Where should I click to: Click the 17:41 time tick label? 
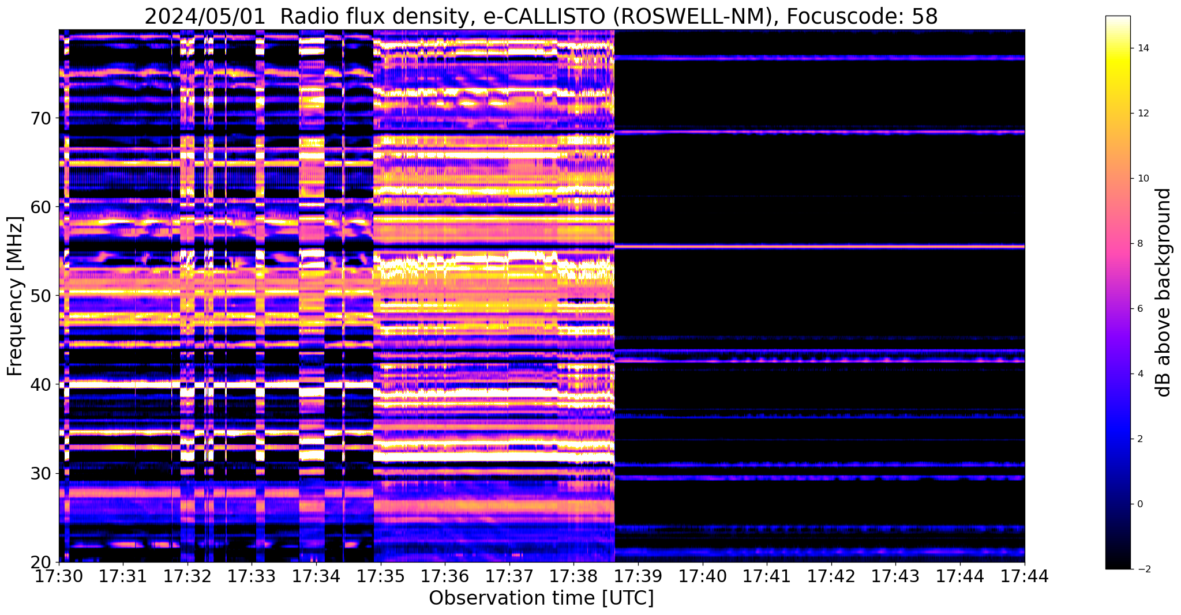click(x=767, y=576)
